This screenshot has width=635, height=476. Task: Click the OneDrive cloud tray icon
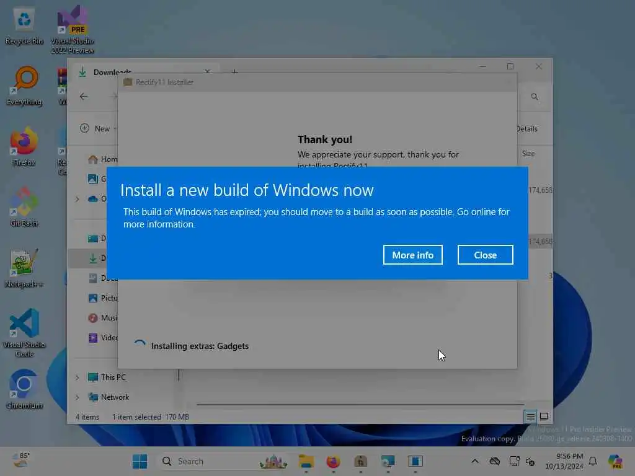494,461
